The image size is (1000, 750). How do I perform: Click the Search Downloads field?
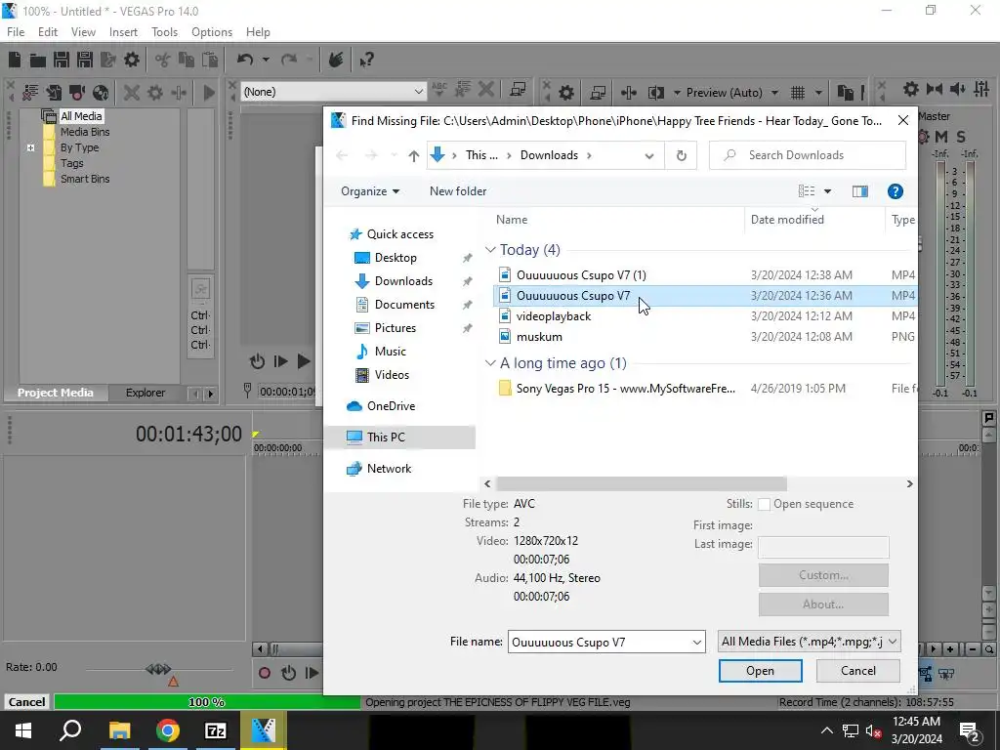coord(808,155)
